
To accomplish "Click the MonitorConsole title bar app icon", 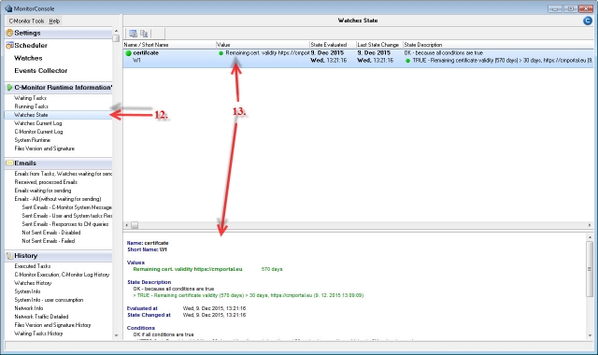I will 8,8.
